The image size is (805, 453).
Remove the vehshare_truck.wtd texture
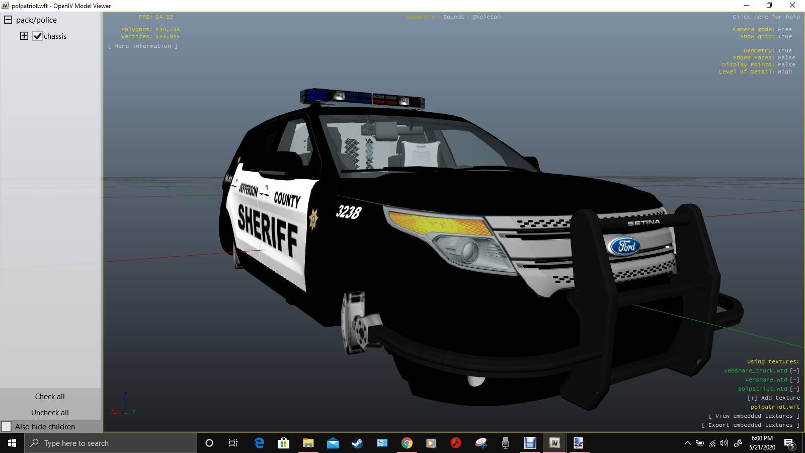click(x=794, y=370)
